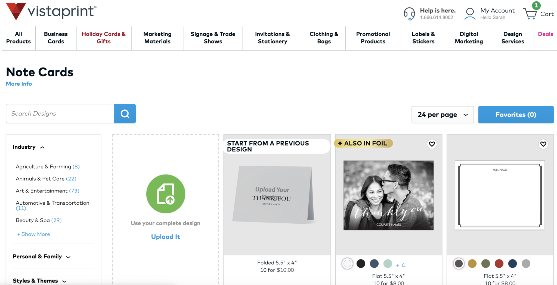Filter by Art & Entertainment

(x=48, y=191)
